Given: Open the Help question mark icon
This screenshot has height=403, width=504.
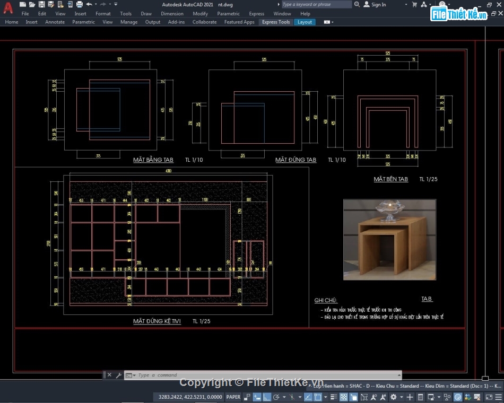Looking at the screenshot, I should [442, 4].
